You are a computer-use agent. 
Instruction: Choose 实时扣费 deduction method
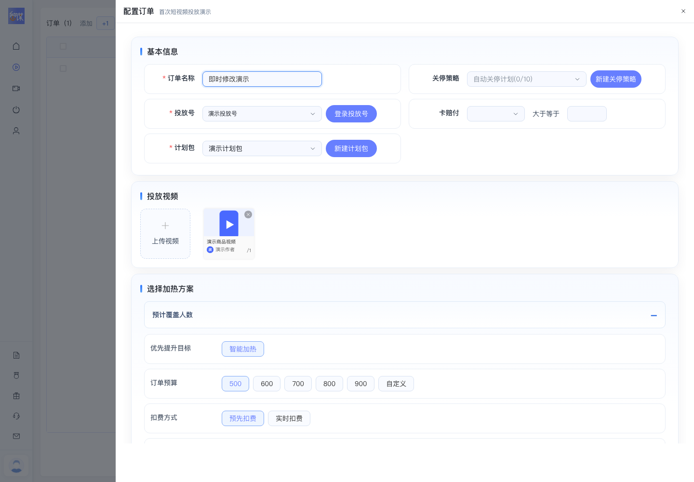[289, 418]
